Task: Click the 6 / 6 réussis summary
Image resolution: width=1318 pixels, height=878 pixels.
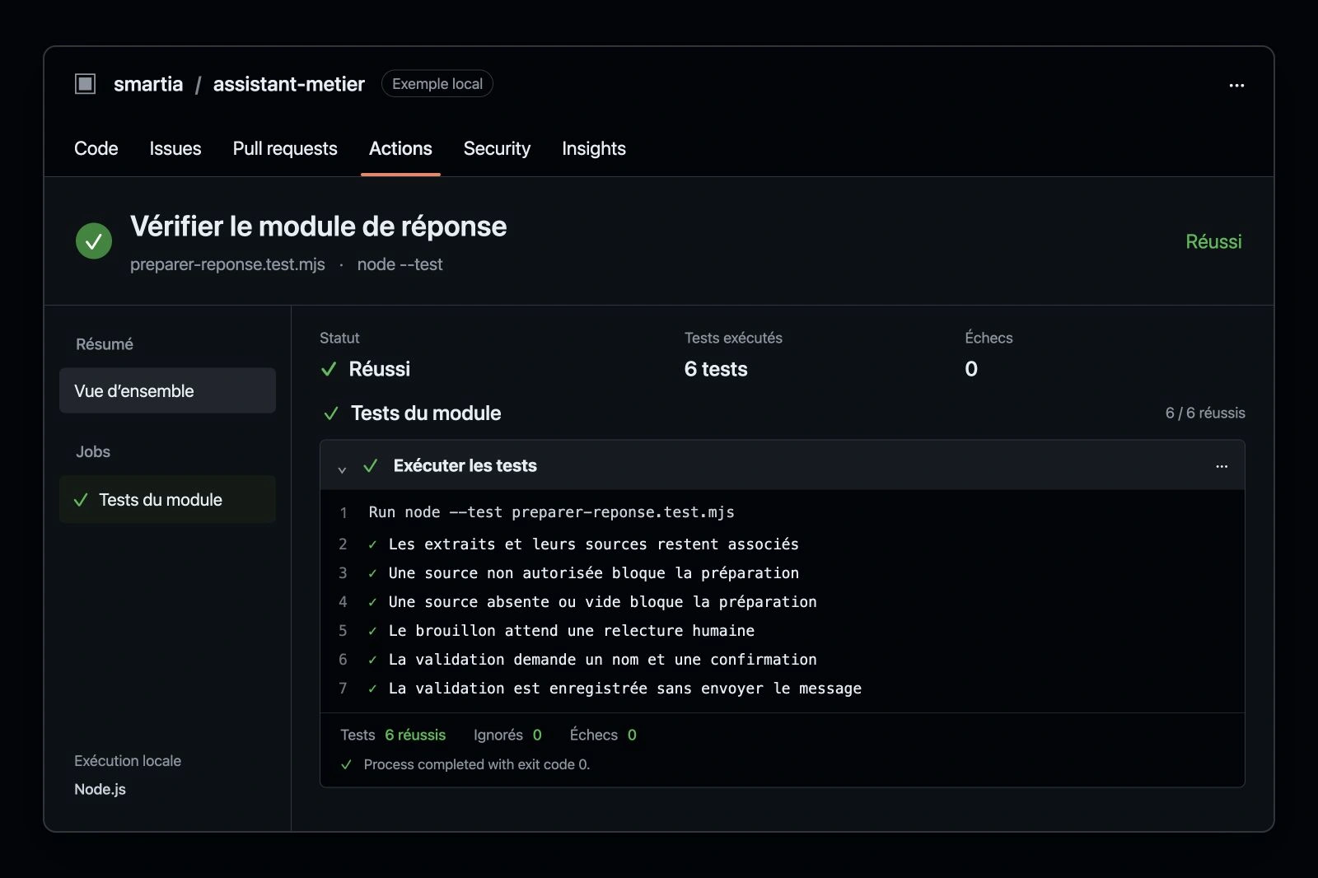Action: click(x=1205, y=413)
